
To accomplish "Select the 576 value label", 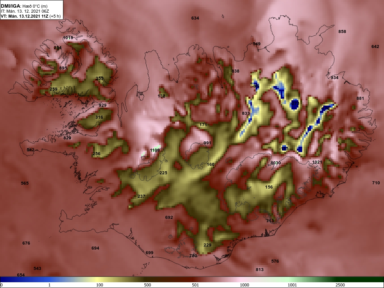I will pos(275,261).
